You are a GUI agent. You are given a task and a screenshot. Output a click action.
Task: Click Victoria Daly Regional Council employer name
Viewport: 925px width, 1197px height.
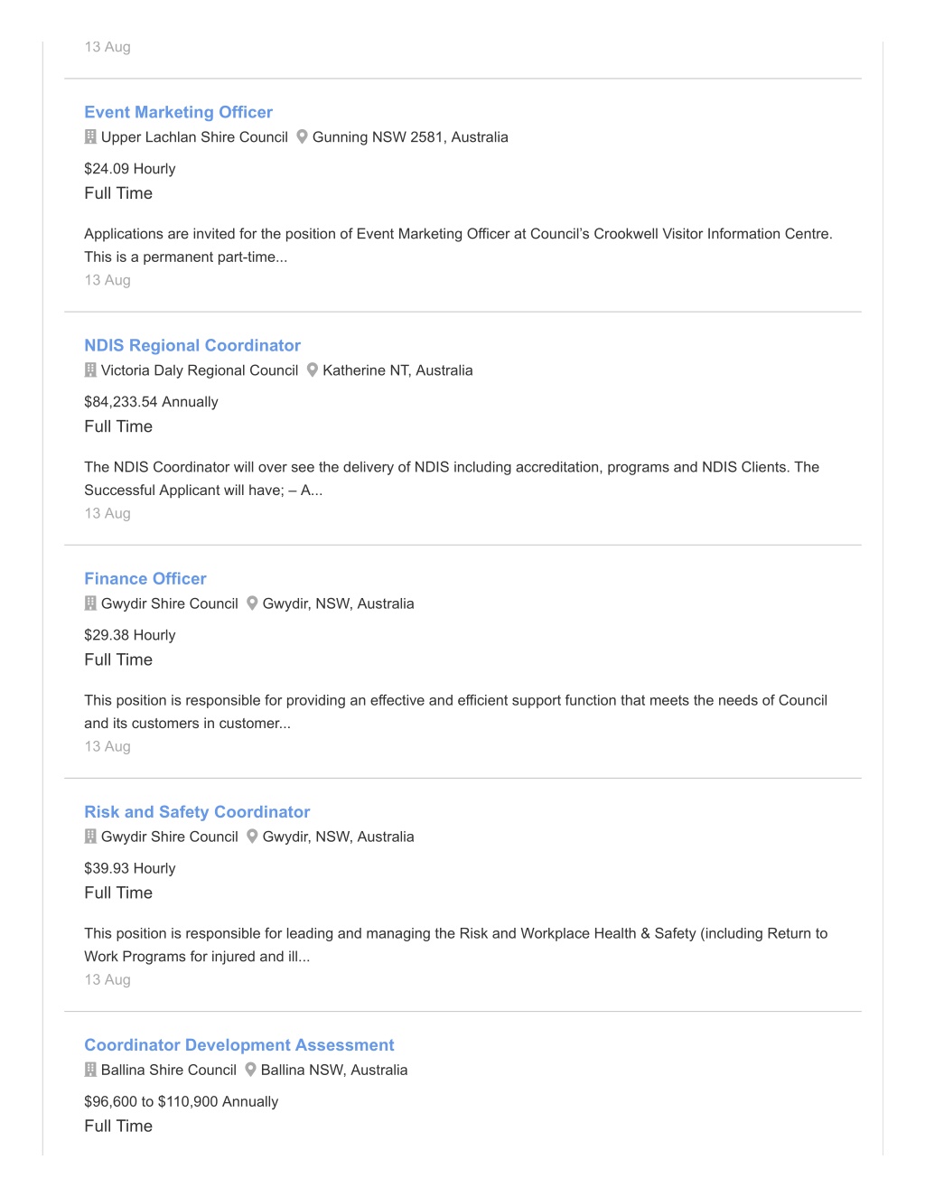click(200, 370)
